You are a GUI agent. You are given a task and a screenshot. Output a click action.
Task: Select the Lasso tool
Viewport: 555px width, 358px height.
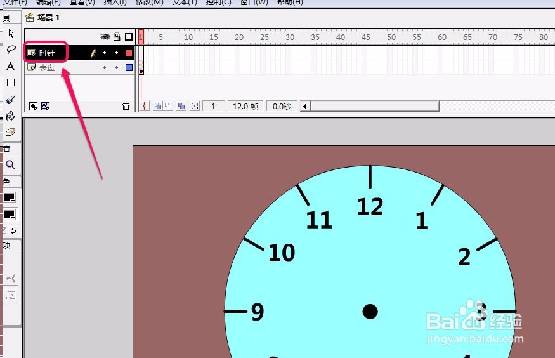point(11,50)
